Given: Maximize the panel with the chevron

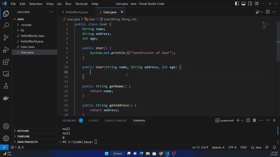Looking at the screenshot, I should coord(268,120).
